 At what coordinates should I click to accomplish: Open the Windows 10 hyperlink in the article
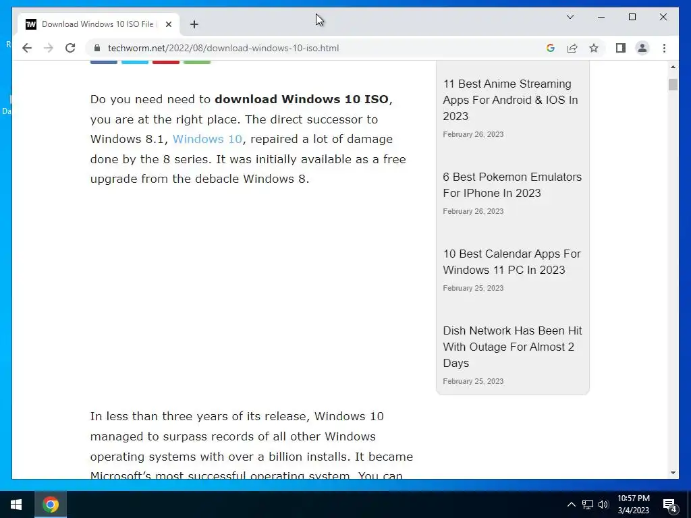point(207,139)
